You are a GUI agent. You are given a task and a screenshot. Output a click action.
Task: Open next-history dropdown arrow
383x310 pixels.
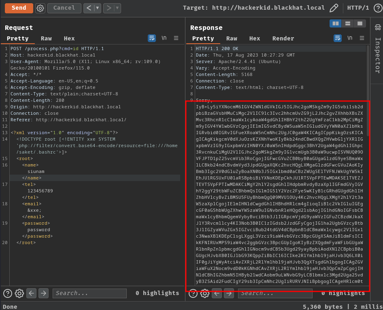click(x=117, y=8)
